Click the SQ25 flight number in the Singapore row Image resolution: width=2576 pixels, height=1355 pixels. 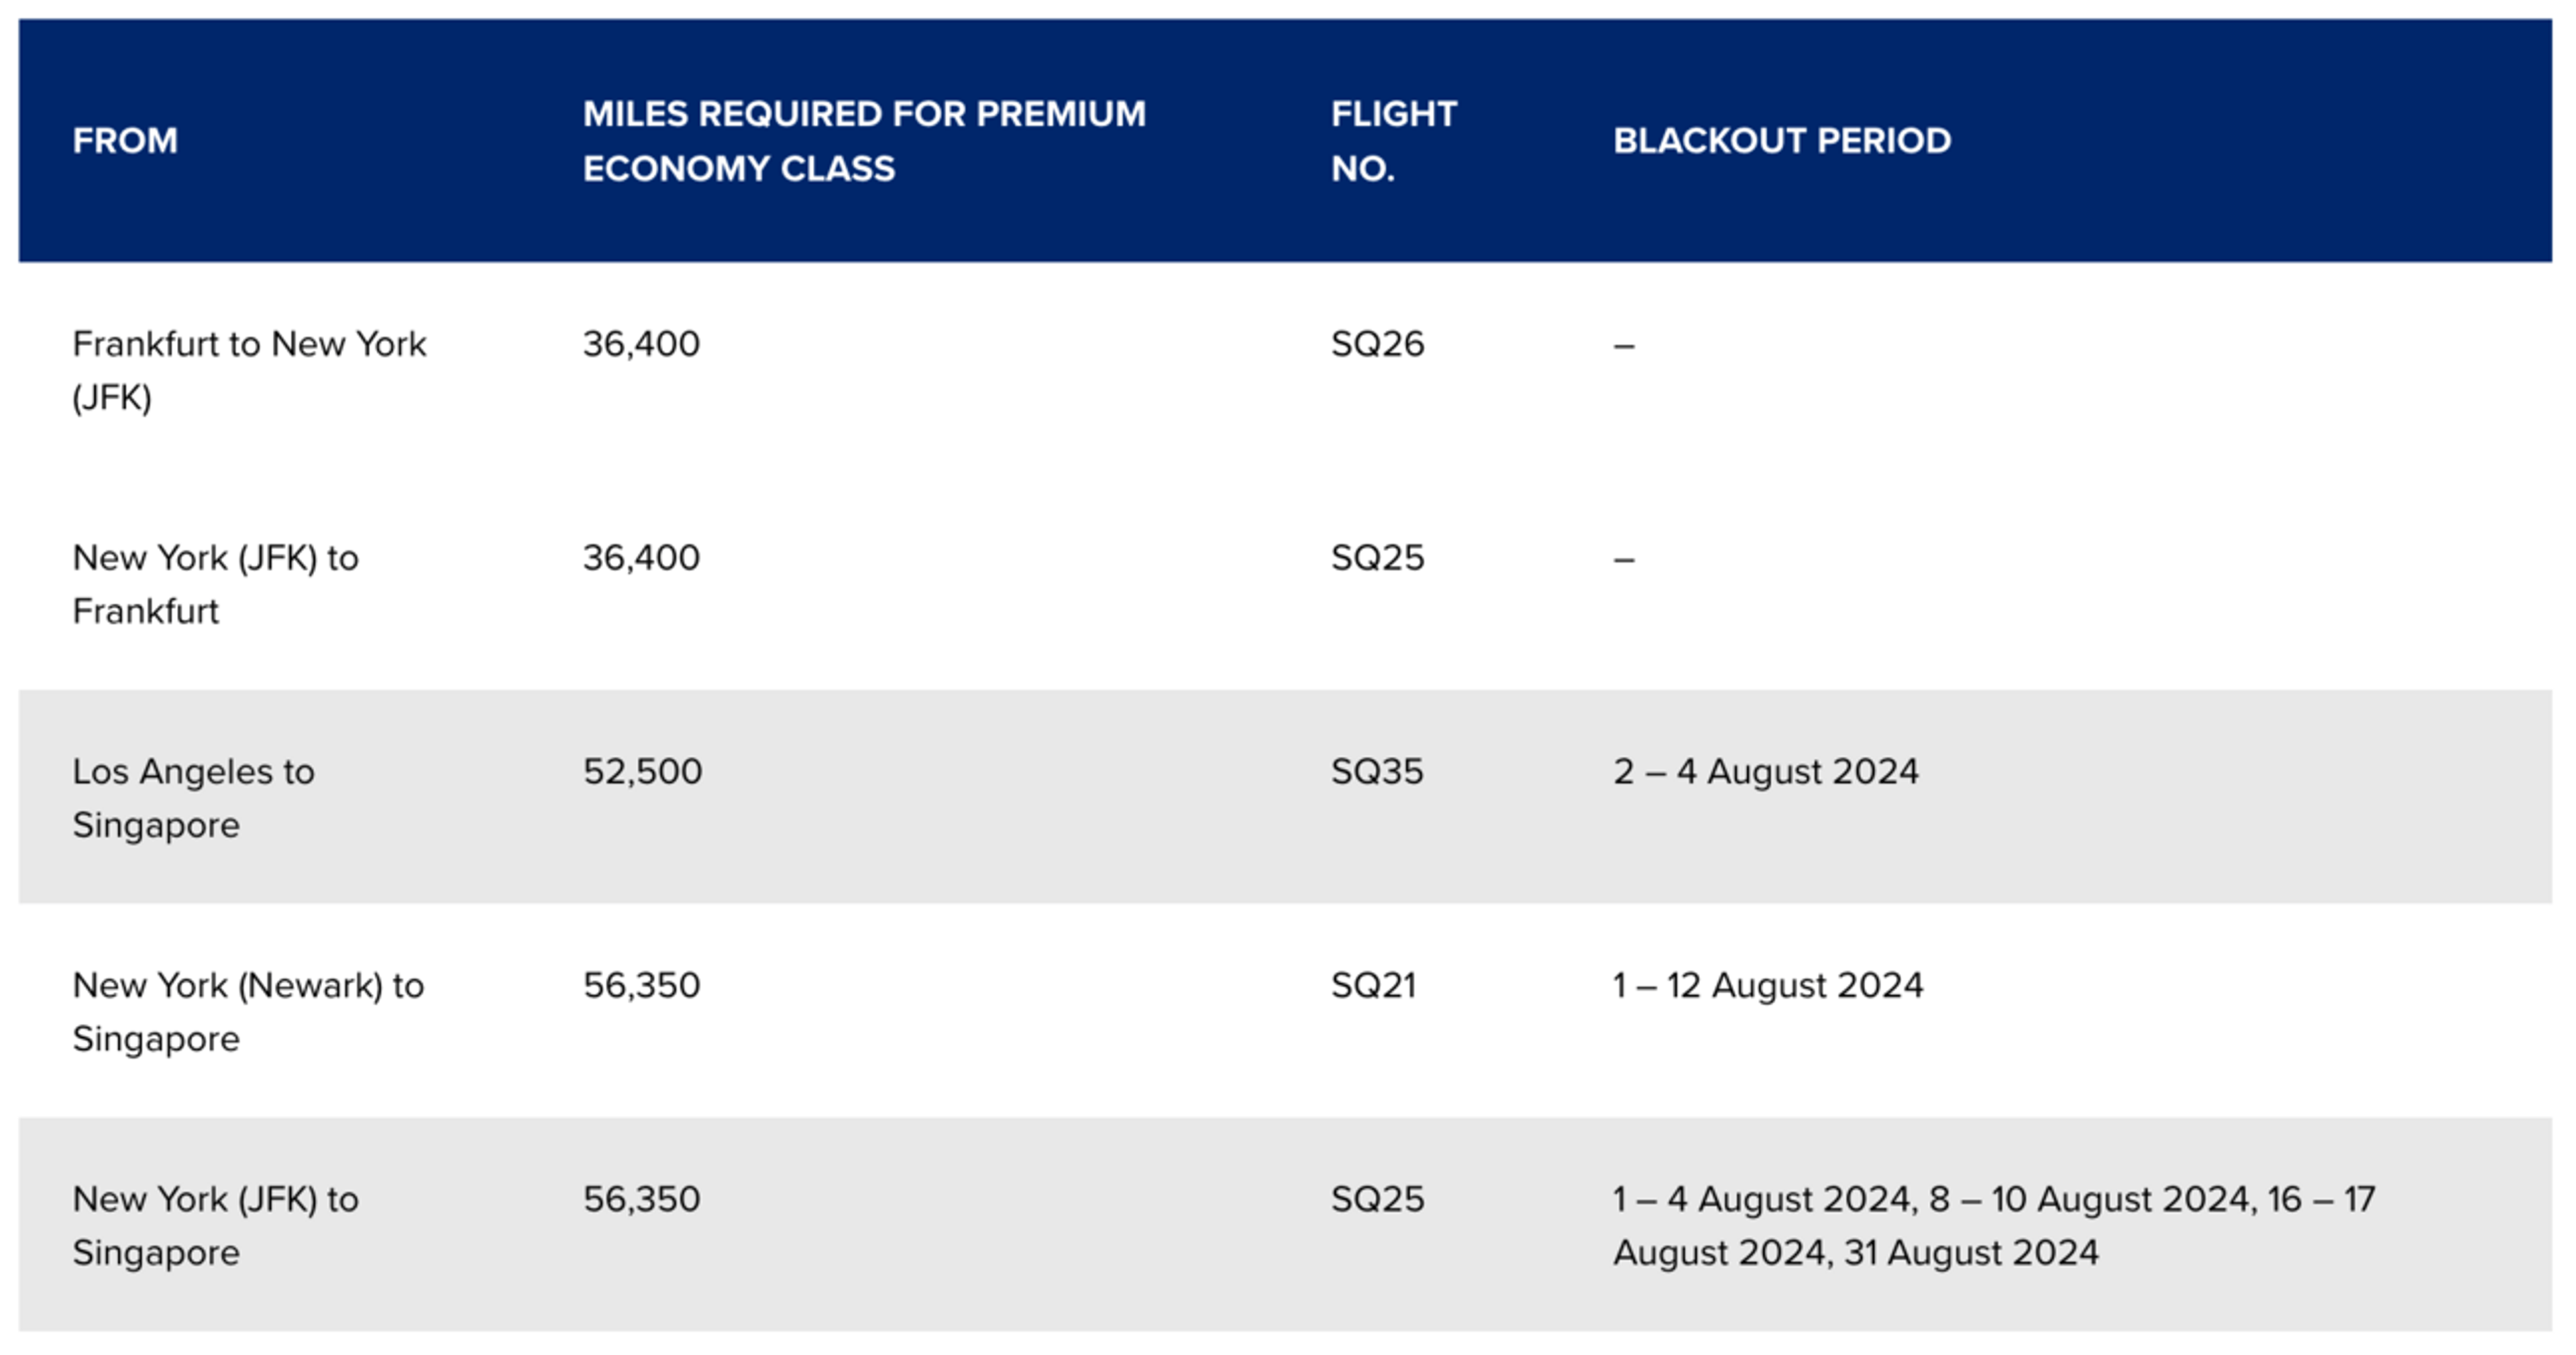(x=1377, y=1199)
